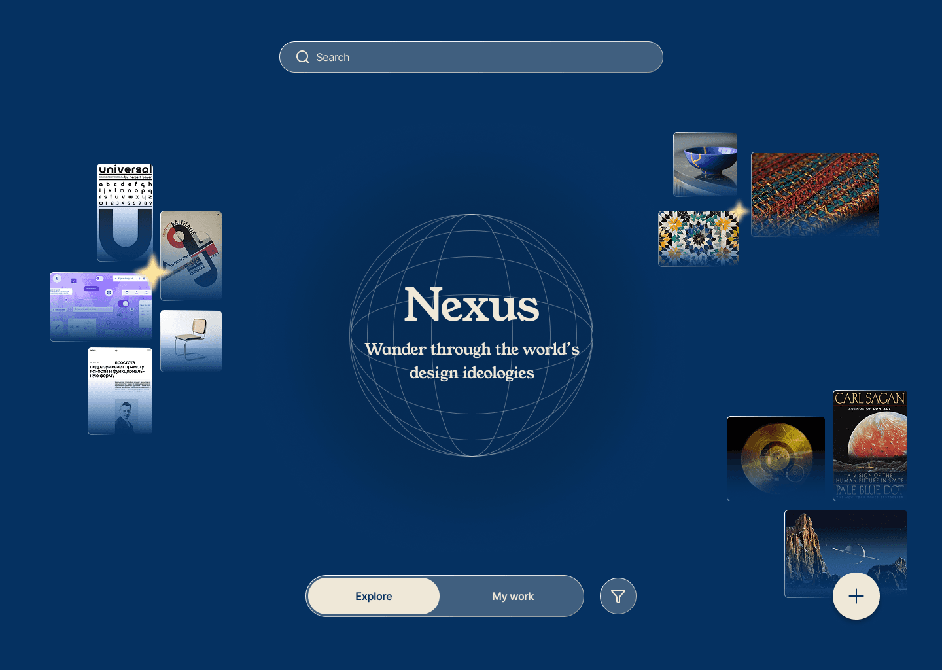Switch to the My work tab
The height and width of the screenshot is (670, 942).
513,596
